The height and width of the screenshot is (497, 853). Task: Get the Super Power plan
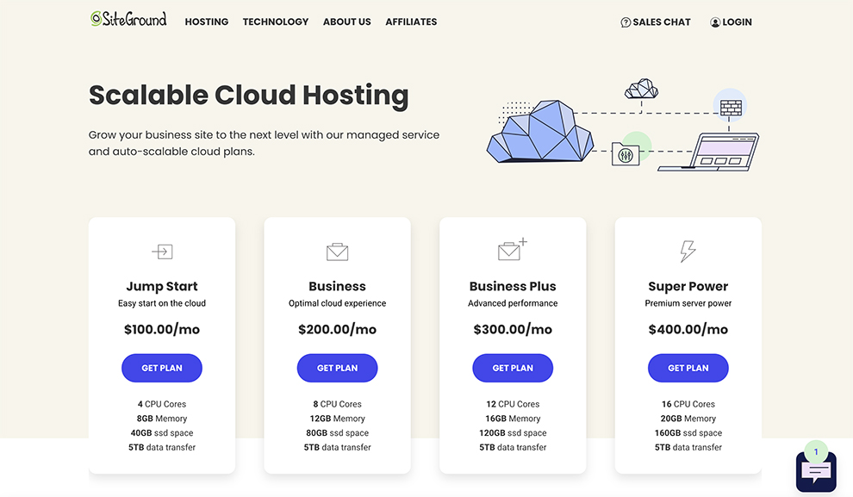pos(688,368)
